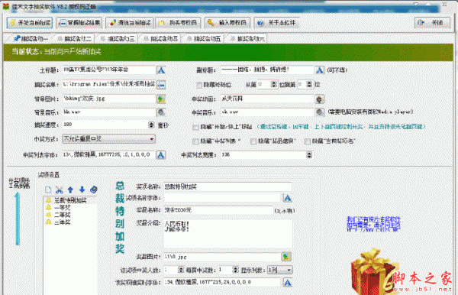Check the hide number digits checkbox
Screen dimensions: 458x295
199,85
